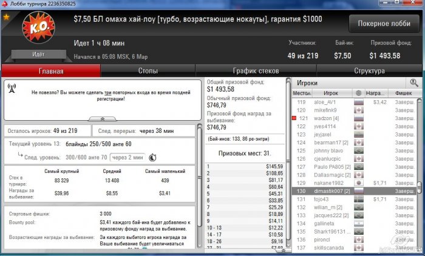Viewport: 425px width, 256px height.
Task: Click the window title Лобби турнира 2236350825
Action: pyautogui.click(x=43, y=4)
